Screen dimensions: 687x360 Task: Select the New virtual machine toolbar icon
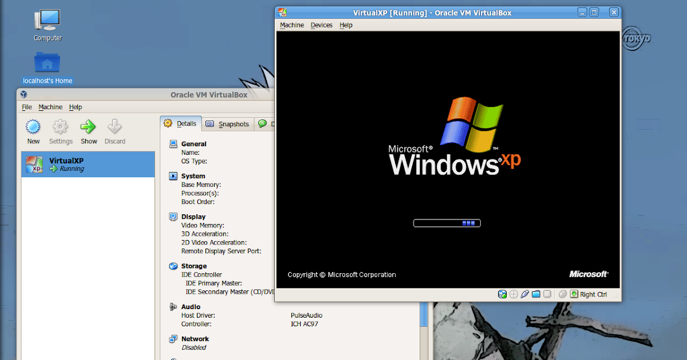pos(33,131)
